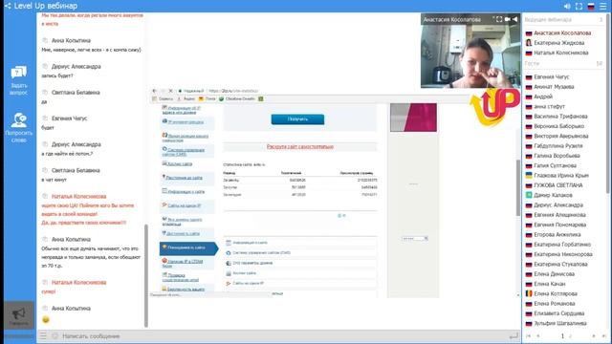Click chat message супер! by Наталья Колесникова

pyautogui.click(x=49, y=291)
